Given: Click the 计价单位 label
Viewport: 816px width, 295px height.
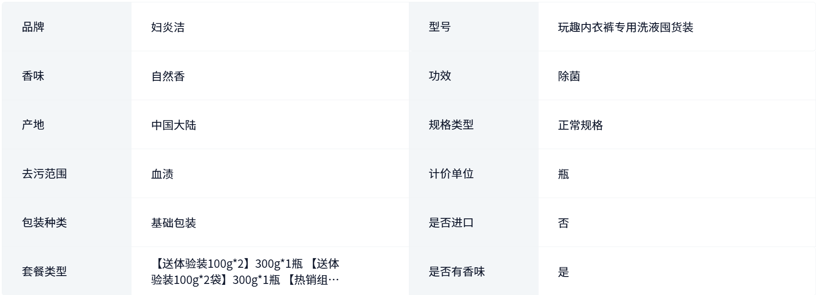Looking at the screenshot, I should [x=451, y=174].
